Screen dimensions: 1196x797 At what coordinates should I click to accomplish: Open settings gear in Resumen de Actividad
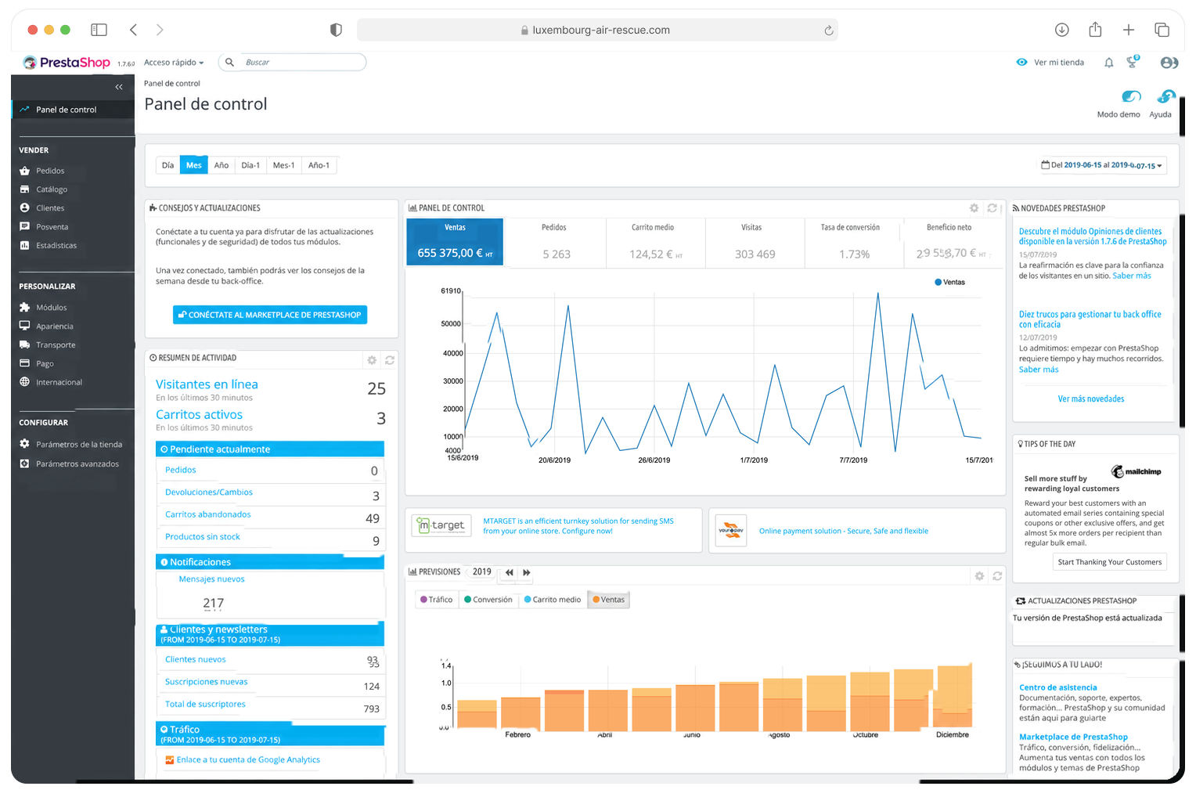click(372, 360)
